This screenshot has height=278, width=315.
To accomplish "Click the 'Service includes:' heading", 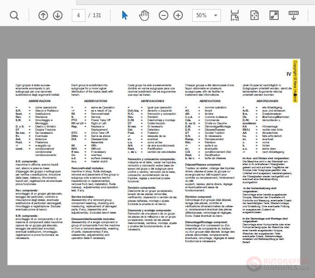I will coord(83,197).
